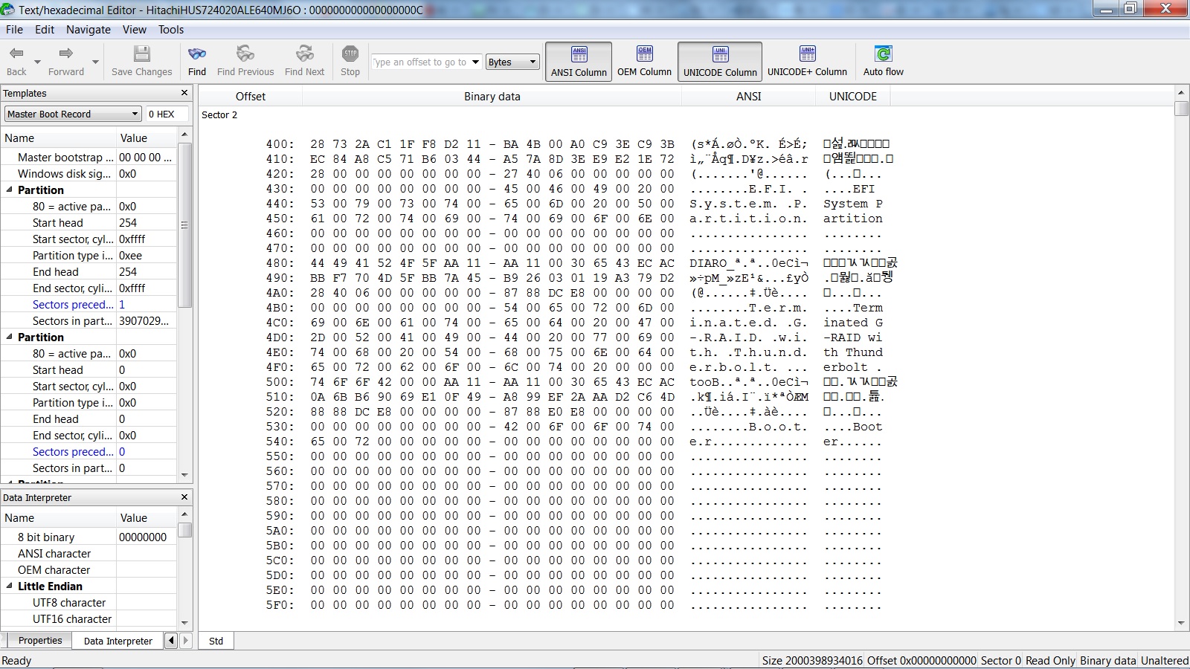Screen dimensions: 1190x669
Task: Click the application icon in title bar
Action: (7, 10)
